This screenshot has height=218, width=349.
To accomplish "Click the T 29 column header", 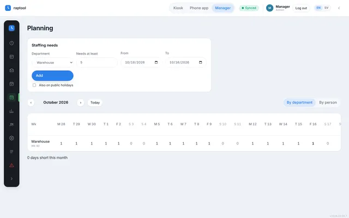I will click(76, 124).
